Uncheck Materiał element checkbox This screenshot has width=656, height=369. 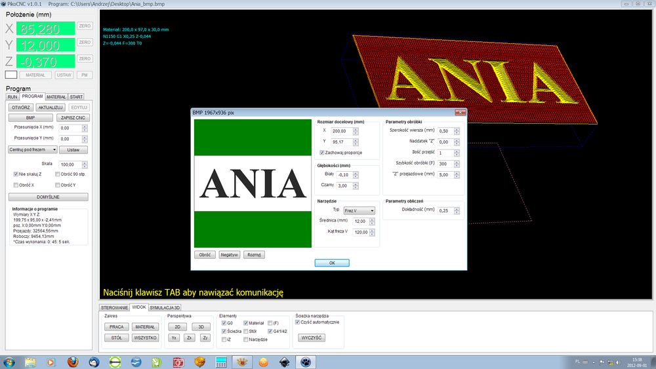pos(245,323)
